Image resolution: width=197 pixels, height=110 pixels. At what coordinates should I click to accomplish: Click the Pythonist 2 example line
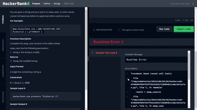tap(27, 32)
